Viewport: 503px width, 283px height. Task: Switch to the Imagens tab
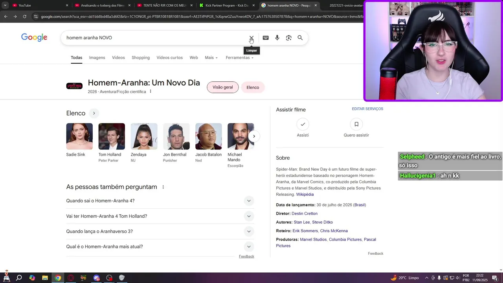point(97,58)
